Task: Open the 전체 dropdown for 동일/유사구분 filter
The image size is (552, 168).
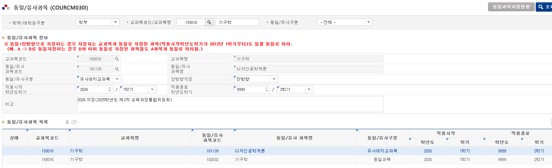Action: 368,22
